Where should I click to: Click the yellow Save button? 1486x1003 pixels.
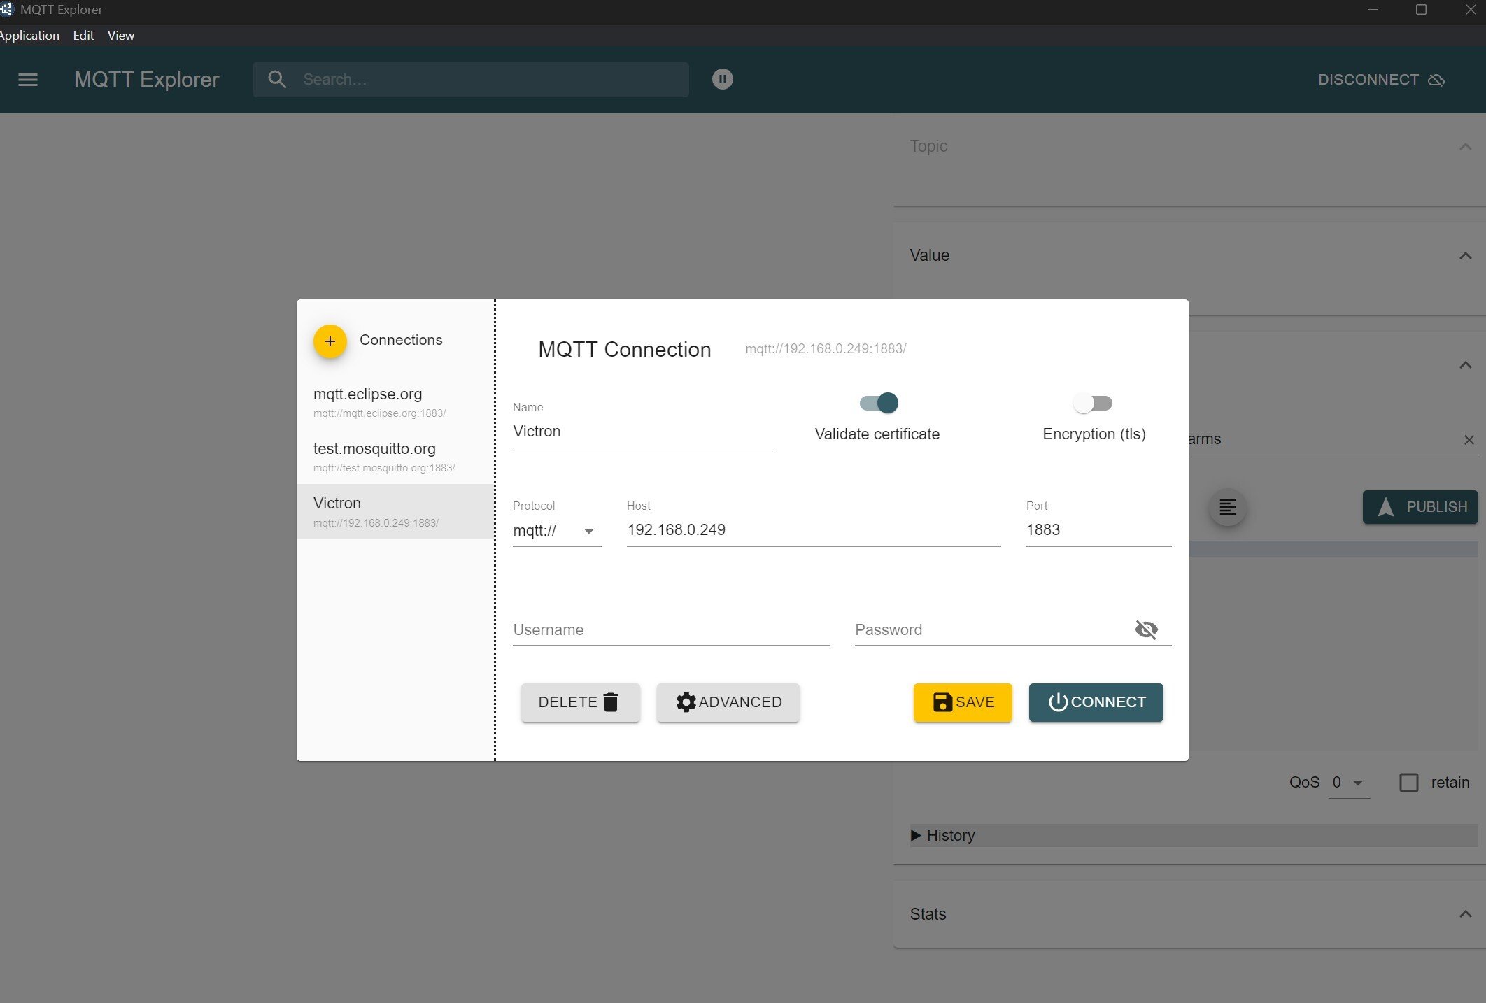point(963,702)
